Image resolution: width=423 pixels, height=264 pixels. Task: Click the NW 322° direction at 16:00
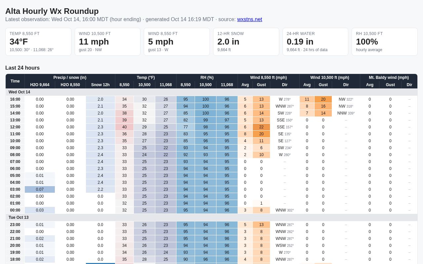[x=346, y=99]
